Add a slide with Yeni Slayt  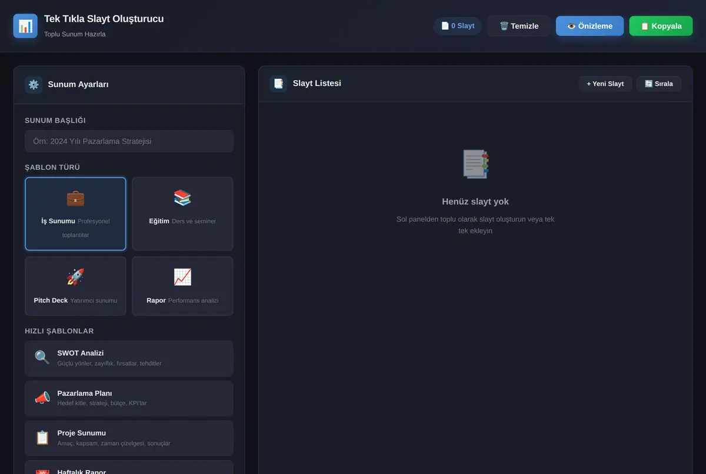tap(605, 84)
